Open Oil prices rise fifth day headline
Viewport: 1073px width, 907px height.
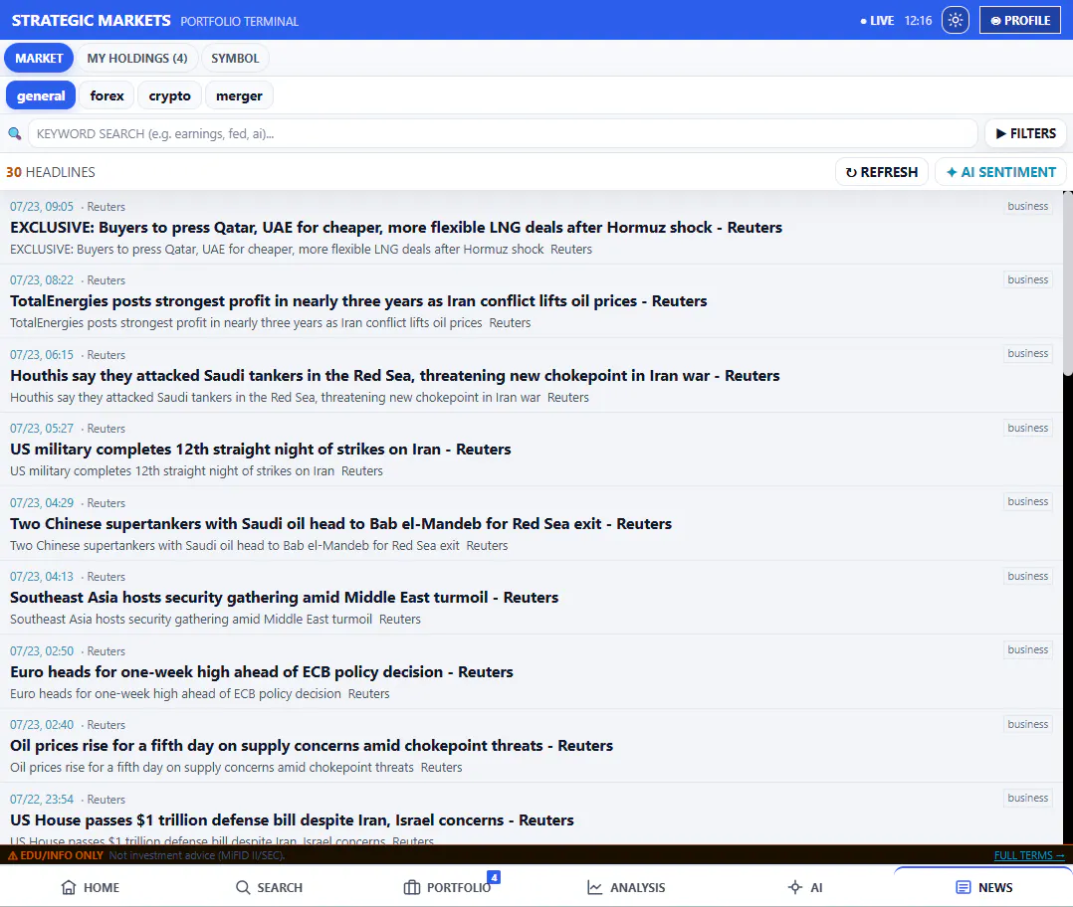[311, 745]
